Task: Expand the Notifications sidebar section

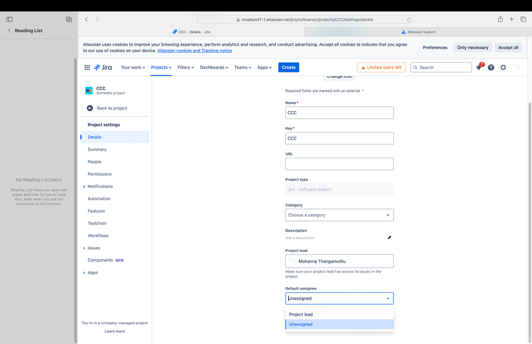Action: (84, 186)
